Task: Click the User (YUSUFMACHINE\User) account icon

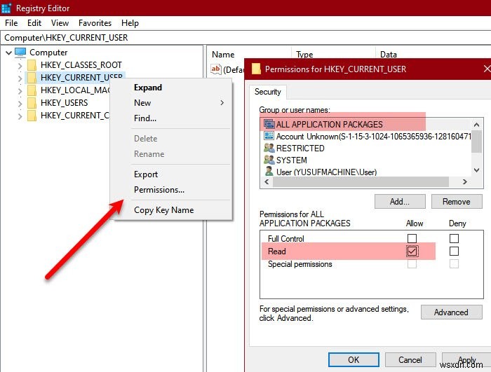Action: (x=269, y=172)
